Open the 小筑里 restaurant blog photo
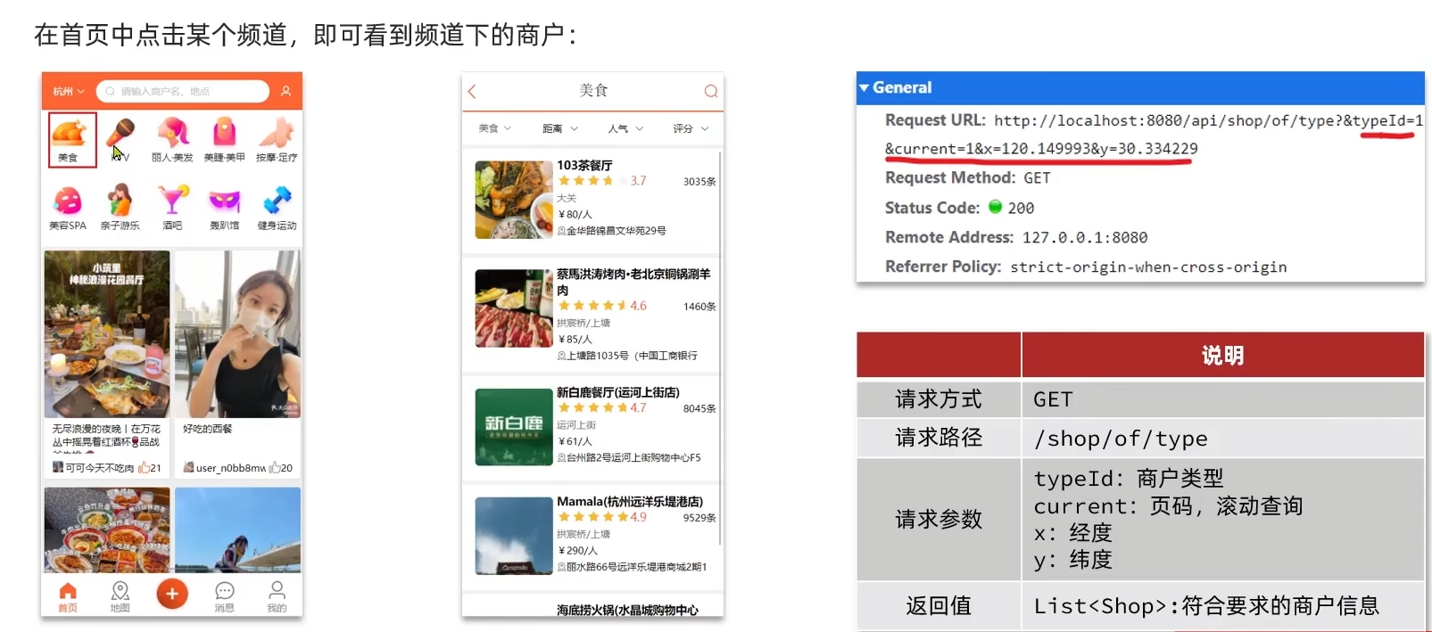The image size is (1432, 632). pos(107,334)
